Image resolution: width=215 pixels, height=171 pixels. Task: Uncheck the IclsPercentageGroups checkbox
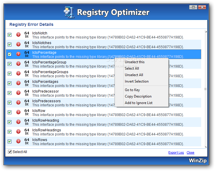(10, 74)
